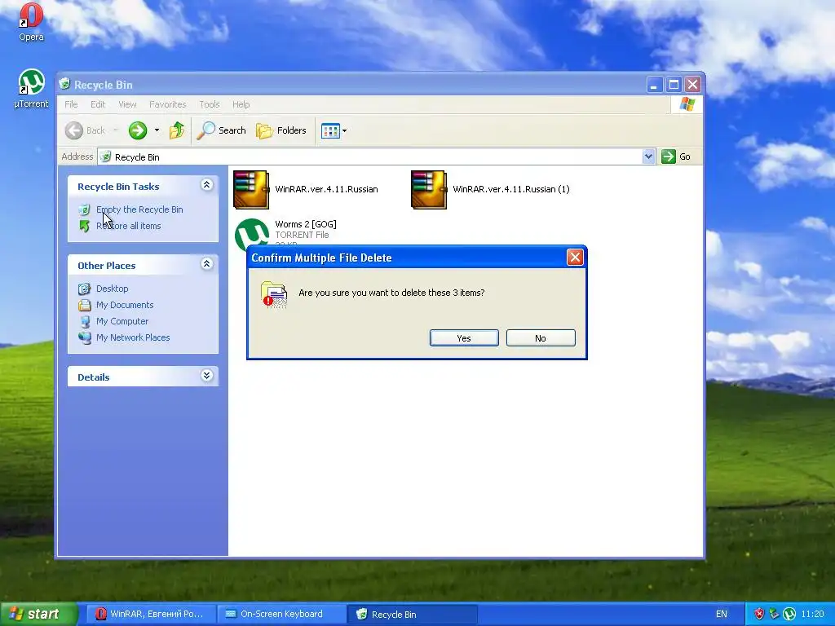Click the EN language indicator
The width and height of the screenshot is (835, 626).
pyautogui.click(x=722, y=614)
